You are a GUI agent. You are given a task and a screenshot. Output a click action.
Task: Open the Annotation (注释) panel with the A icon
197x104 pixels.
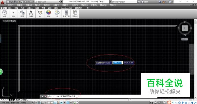(x=31, y=14)
